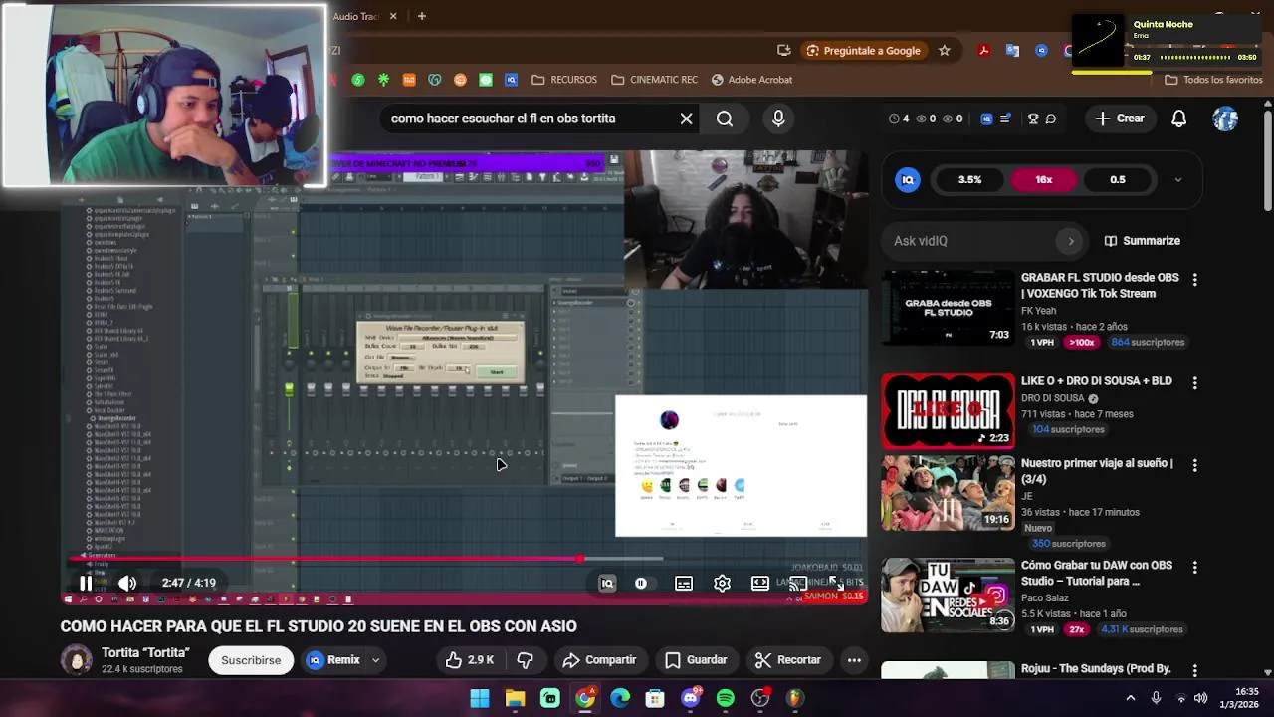This screenshot has width=1274, height=717.
Task: Expand the Remix dropdown arrow
Action: [x=375, y=660]
